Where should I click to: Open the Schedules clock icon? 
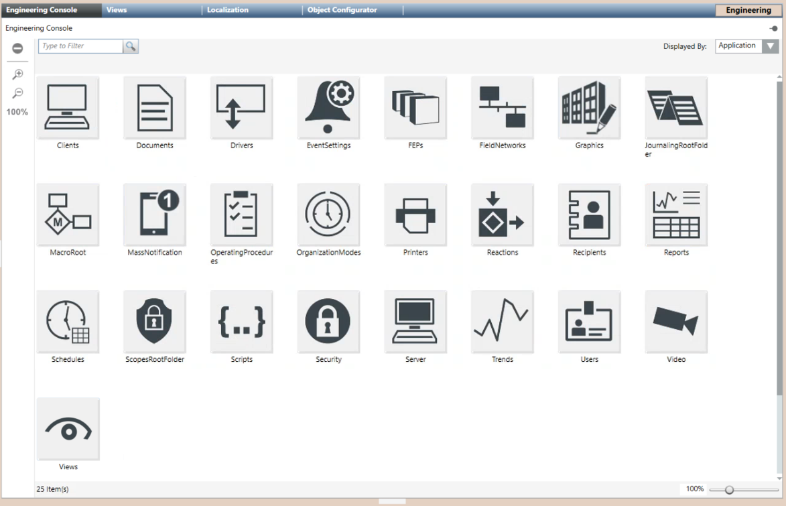tap(68, 322)
